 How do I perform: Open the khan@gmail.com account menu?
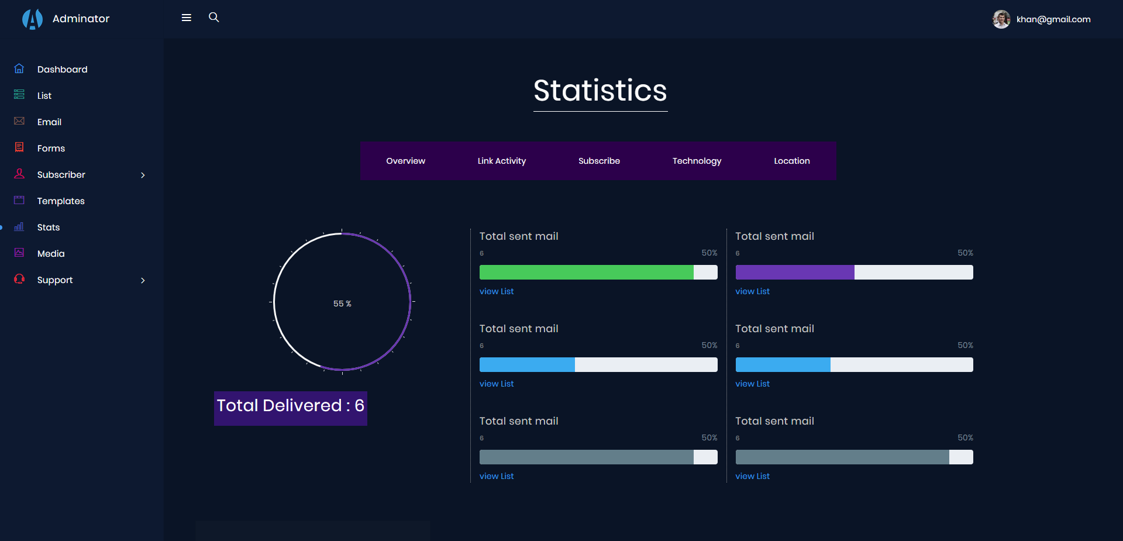[1053, 19]
